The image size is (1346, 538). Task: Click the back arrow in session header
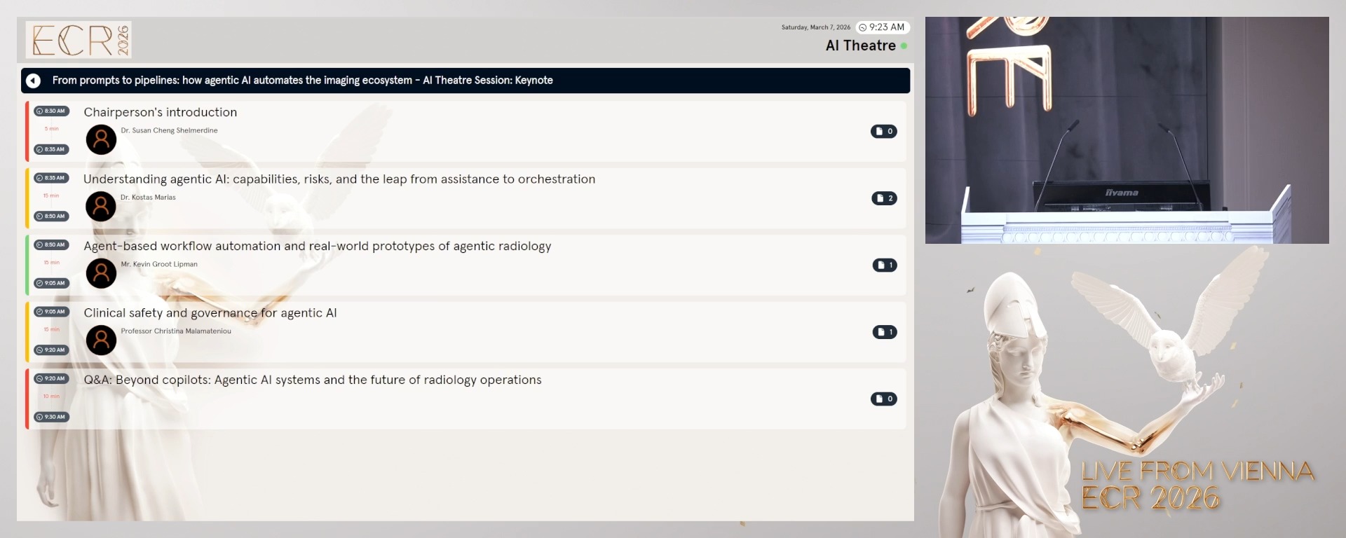pyautogui.click(x=33, y=81)
